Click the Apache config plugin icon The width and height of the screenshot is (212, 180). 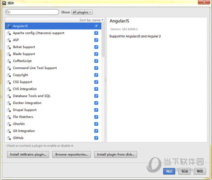pyautogui.click(x=9, y=33)
